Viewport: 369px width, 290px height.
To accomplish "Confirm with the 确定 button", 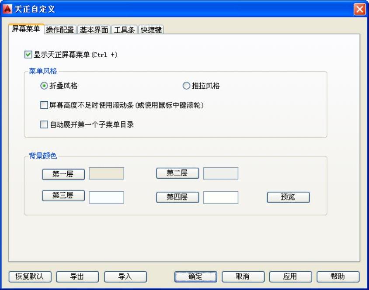I will pos(195,276).
